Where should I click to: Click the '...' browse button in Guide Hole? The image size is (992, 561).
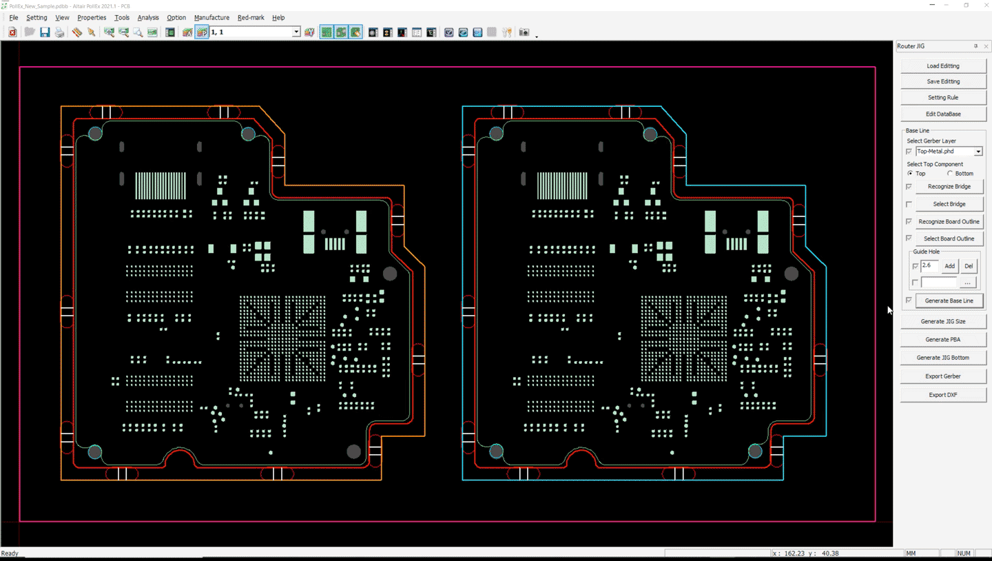pyautogui.click(x=968, y=283)
